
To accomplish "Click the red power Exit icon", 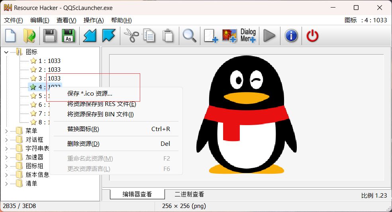I will coord(312,36).
